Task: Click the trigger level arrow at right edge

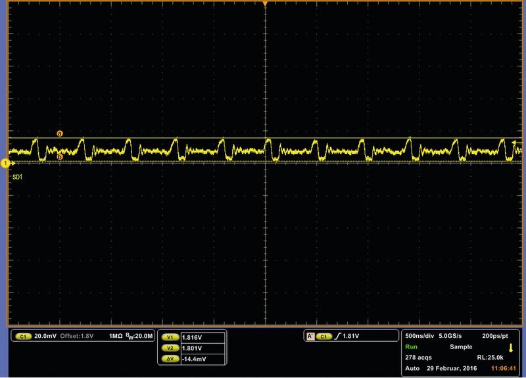Action: 515,141
